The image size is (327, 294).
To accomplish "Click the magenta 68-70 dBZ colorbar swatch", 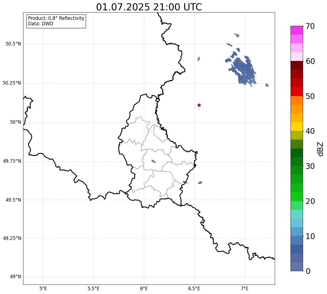I will coord(297,30).
